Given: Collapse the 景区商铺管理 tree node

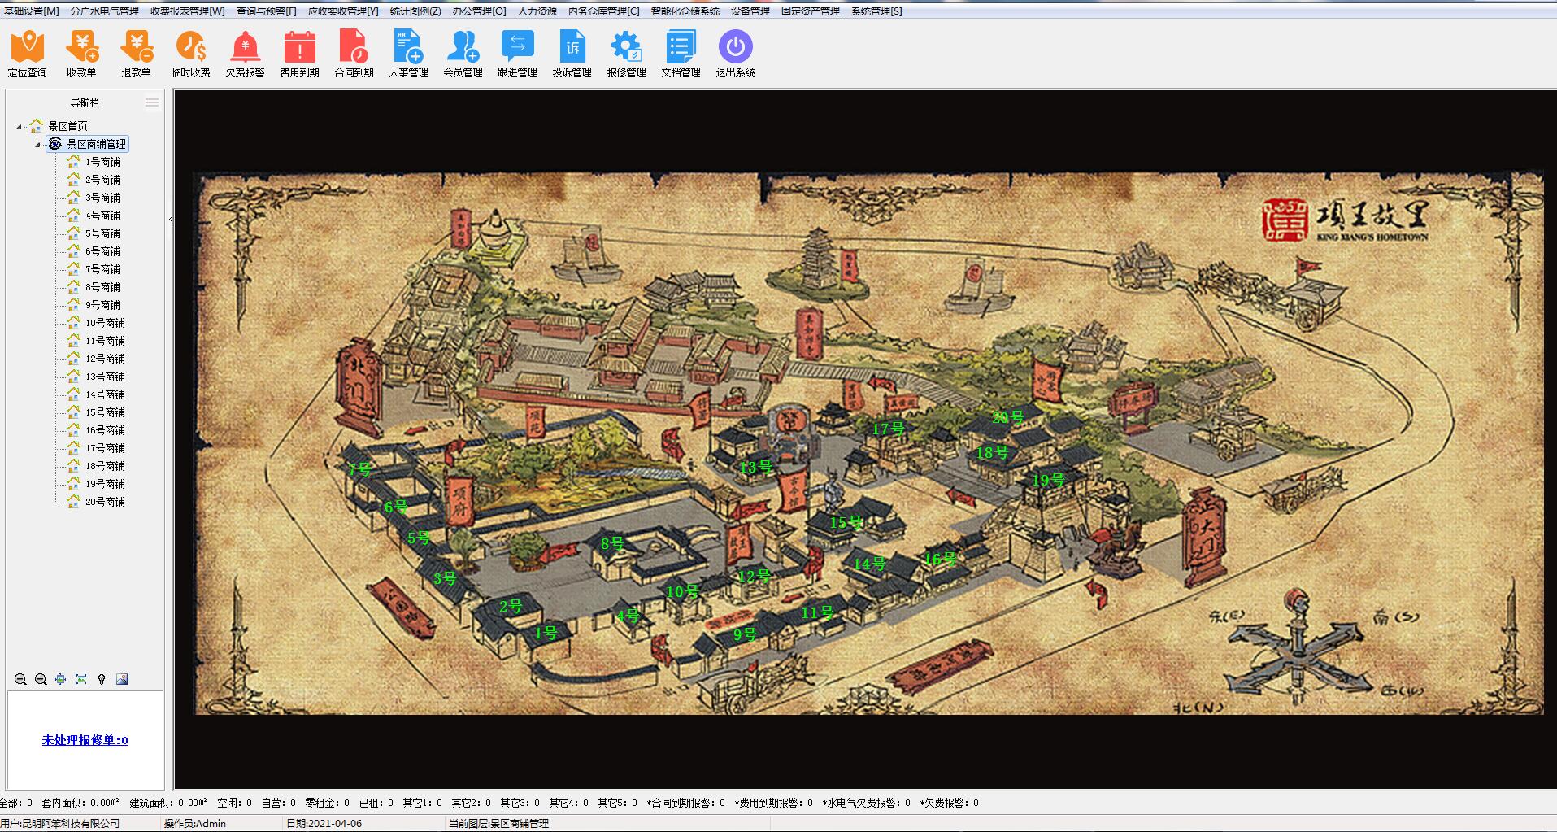Looking at the screenshot, I should (37, 145).
